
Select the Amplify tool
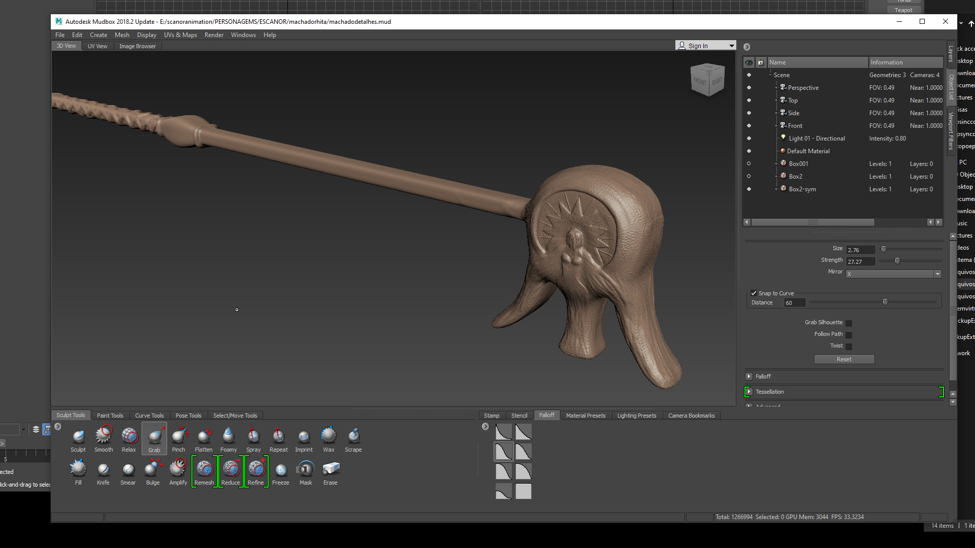click(x=178, y=472)
